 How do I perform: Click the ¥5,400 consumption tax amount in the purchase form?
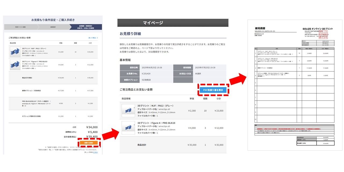pyautogui.click(x=93, y=132)
